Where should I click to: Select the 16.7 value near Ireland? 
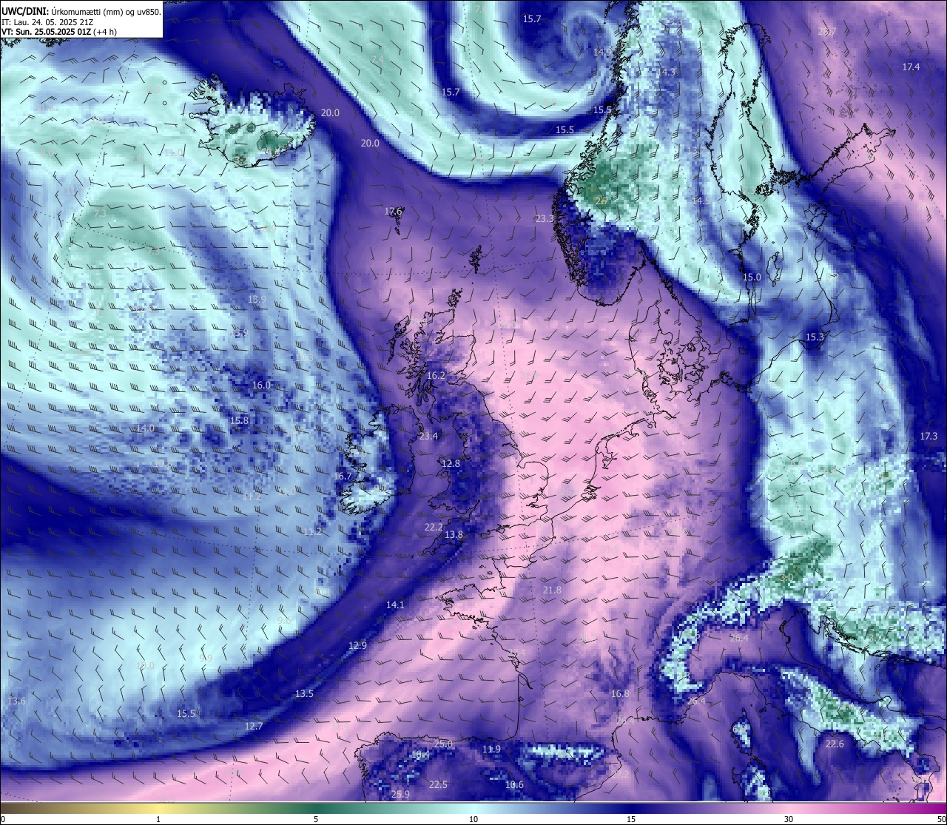point(343,477)
